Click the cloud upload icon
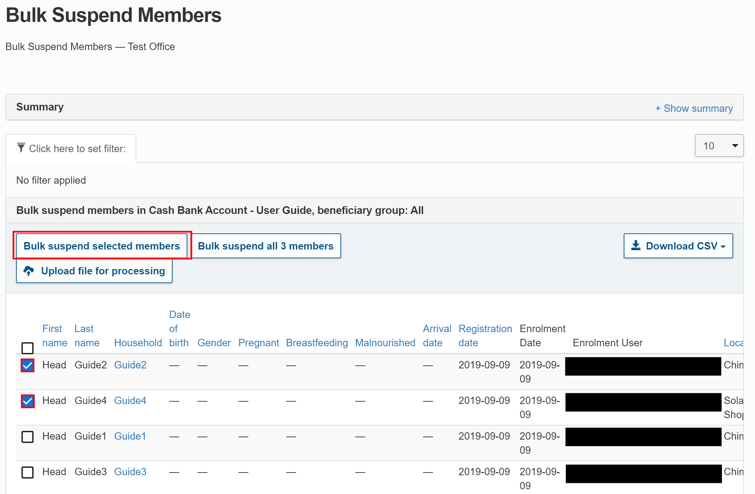 click(x=29, y=271)
